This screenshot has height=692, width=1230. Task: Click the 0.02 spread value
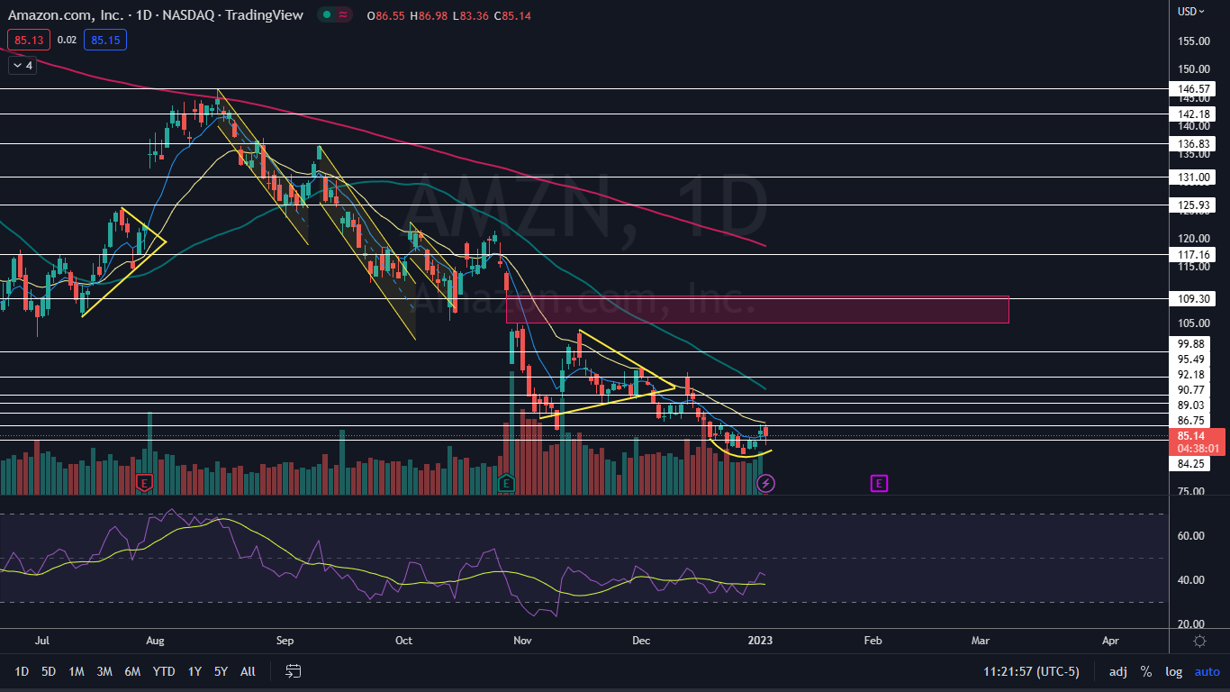pyautogui.click(x=67, y=40)
